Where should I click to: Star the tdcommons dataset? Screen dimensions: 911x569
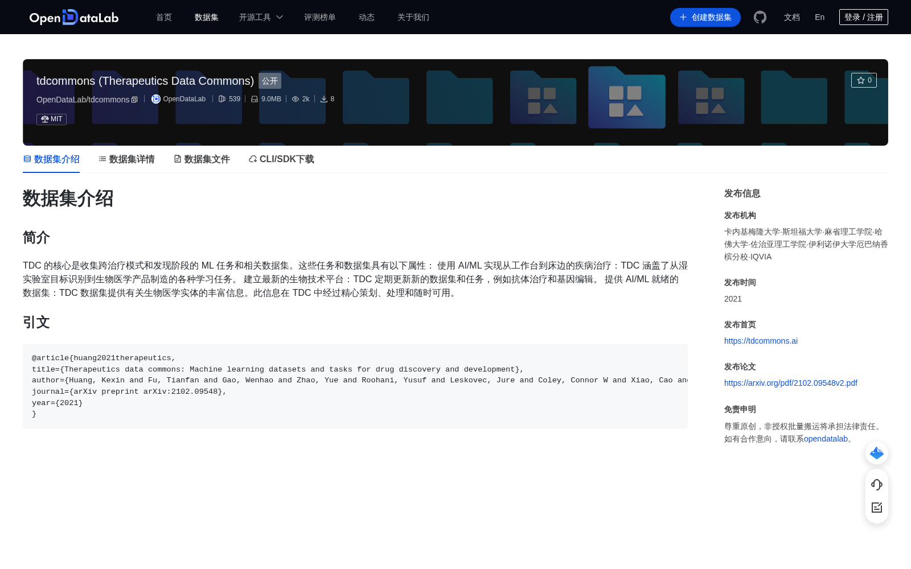[x=864, y=80]
